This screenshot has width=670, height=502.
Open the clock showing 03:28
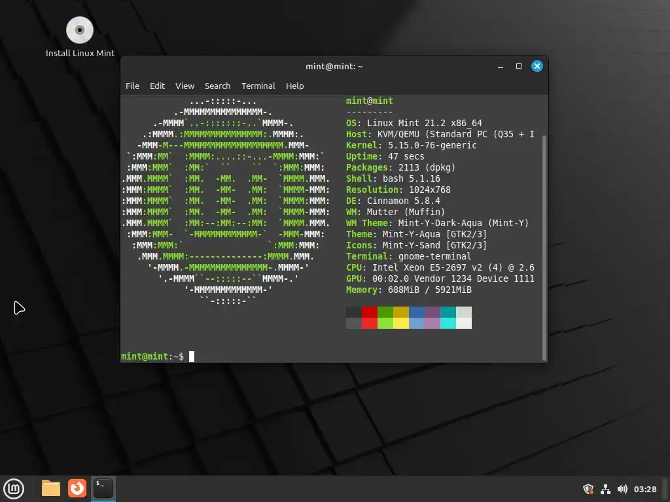pos(644,489)
